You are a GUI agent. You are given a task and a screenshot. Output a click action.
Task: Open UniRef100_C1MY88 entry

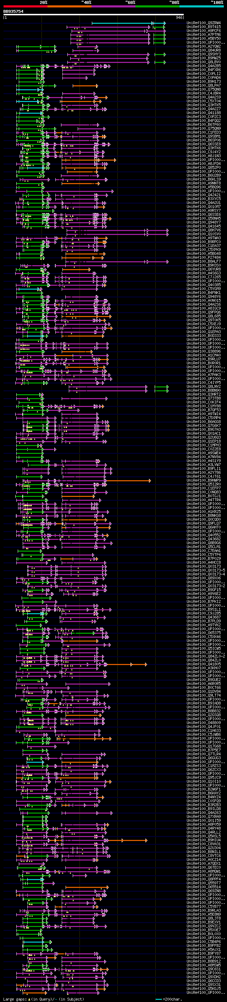[x=204, y=406]
